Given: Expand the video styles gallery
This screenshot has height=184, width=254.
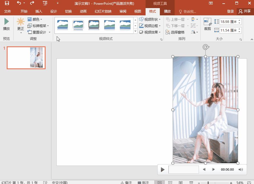Looking at the screenshot, I should pos(135,31).
